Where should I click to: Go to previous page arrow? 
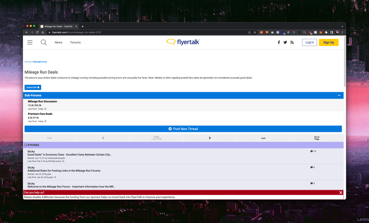click(x=103, y=138)
